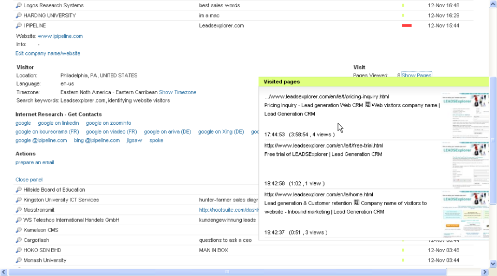
Task: Open google on boursorama (FR) link
Action: point(47,132)
